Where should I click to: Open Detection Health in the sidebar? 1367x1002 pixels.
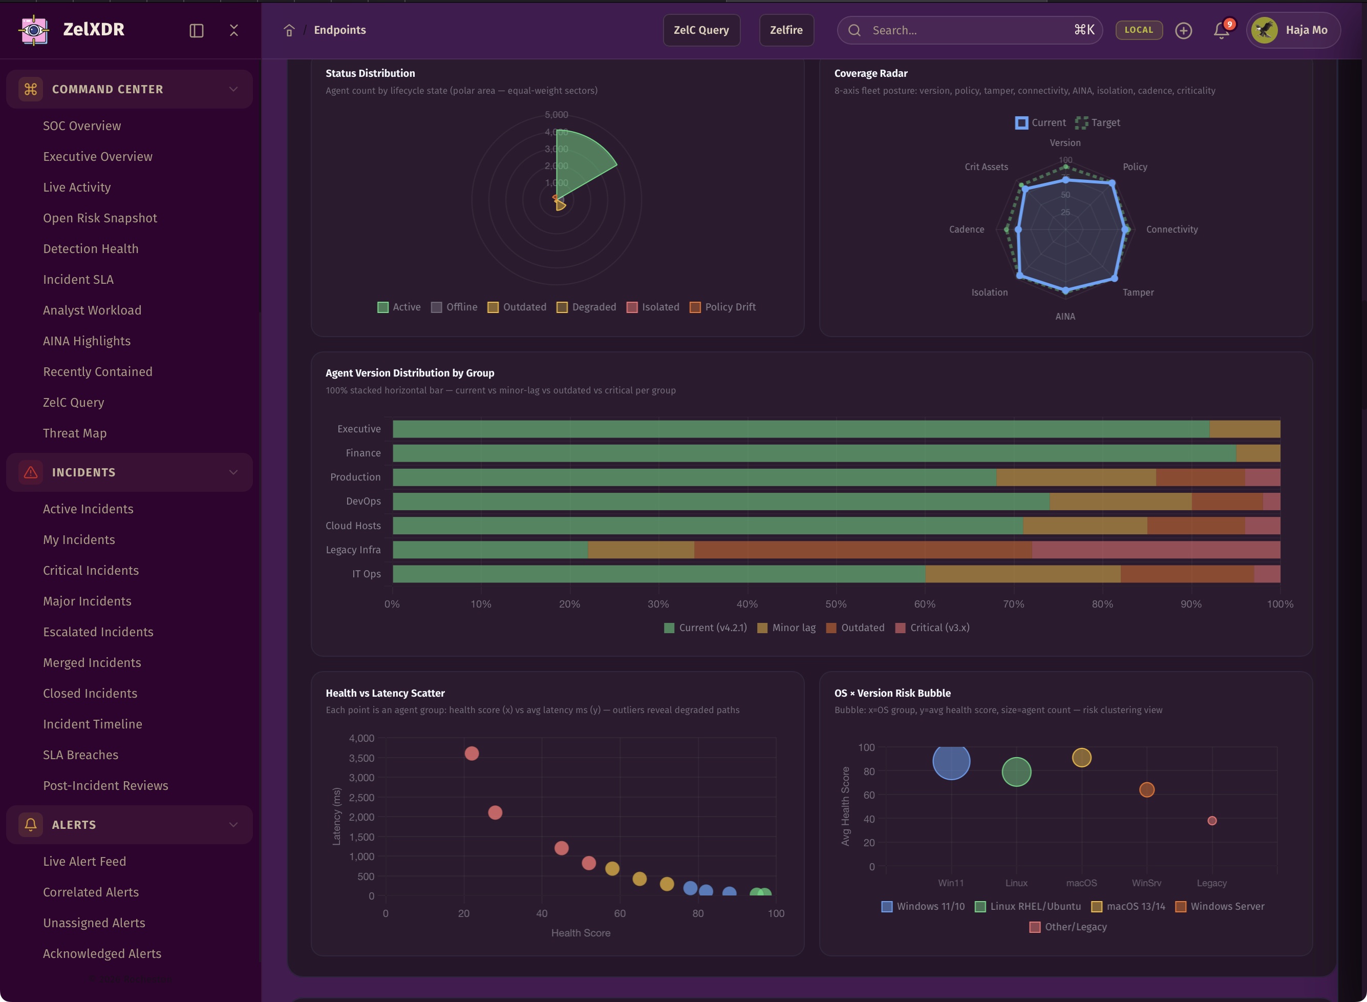pos(91,248)
